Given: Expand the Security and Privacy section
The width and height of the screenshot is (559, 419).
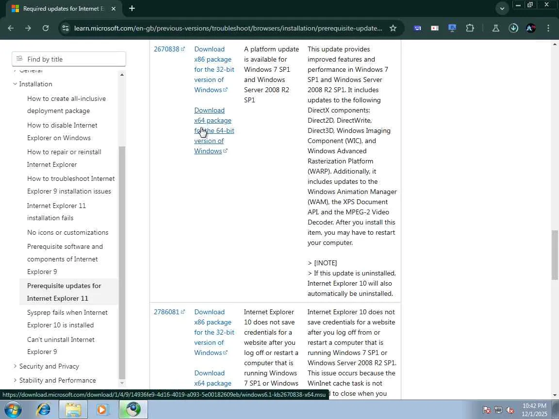Looking at the screenshot, I should click(15, 366).
